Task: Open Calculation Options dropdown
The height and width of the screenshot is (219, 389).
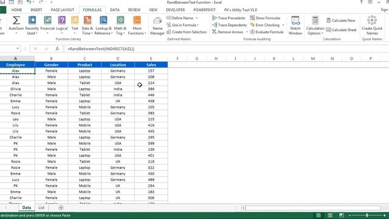Action: [x=315, y=26]
